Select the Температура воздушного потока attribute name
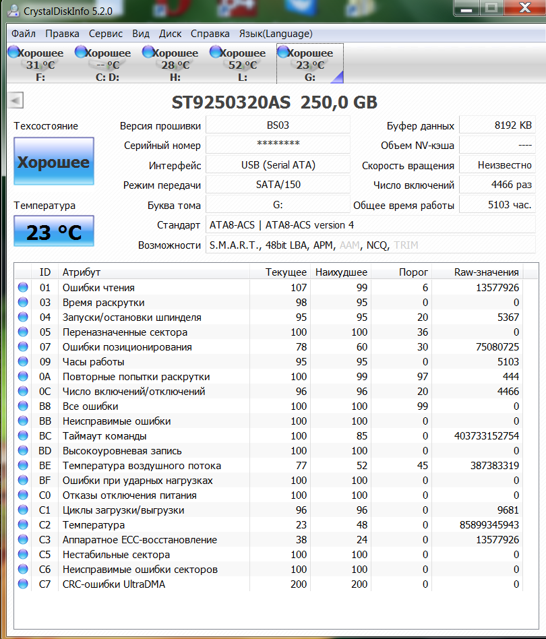The width and height of the screenshot is (546, 639). point(142,465)
